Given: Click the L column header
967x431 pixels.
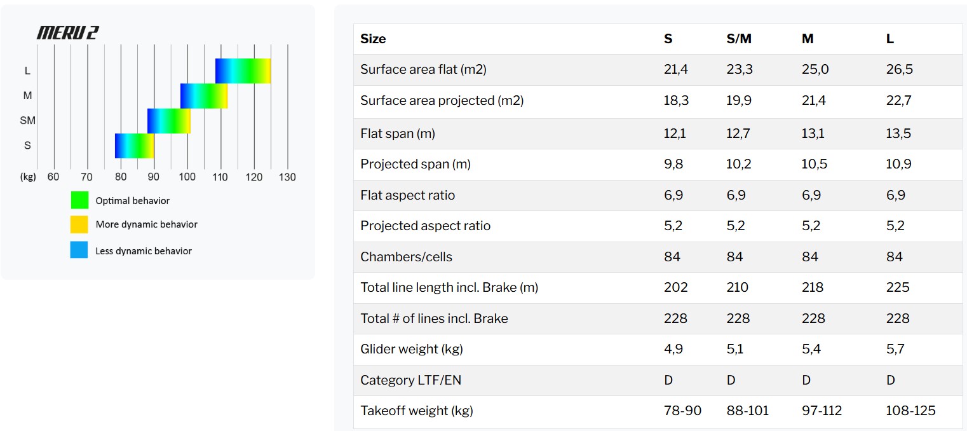Looking at the screenshot, I should coord(890,39).
